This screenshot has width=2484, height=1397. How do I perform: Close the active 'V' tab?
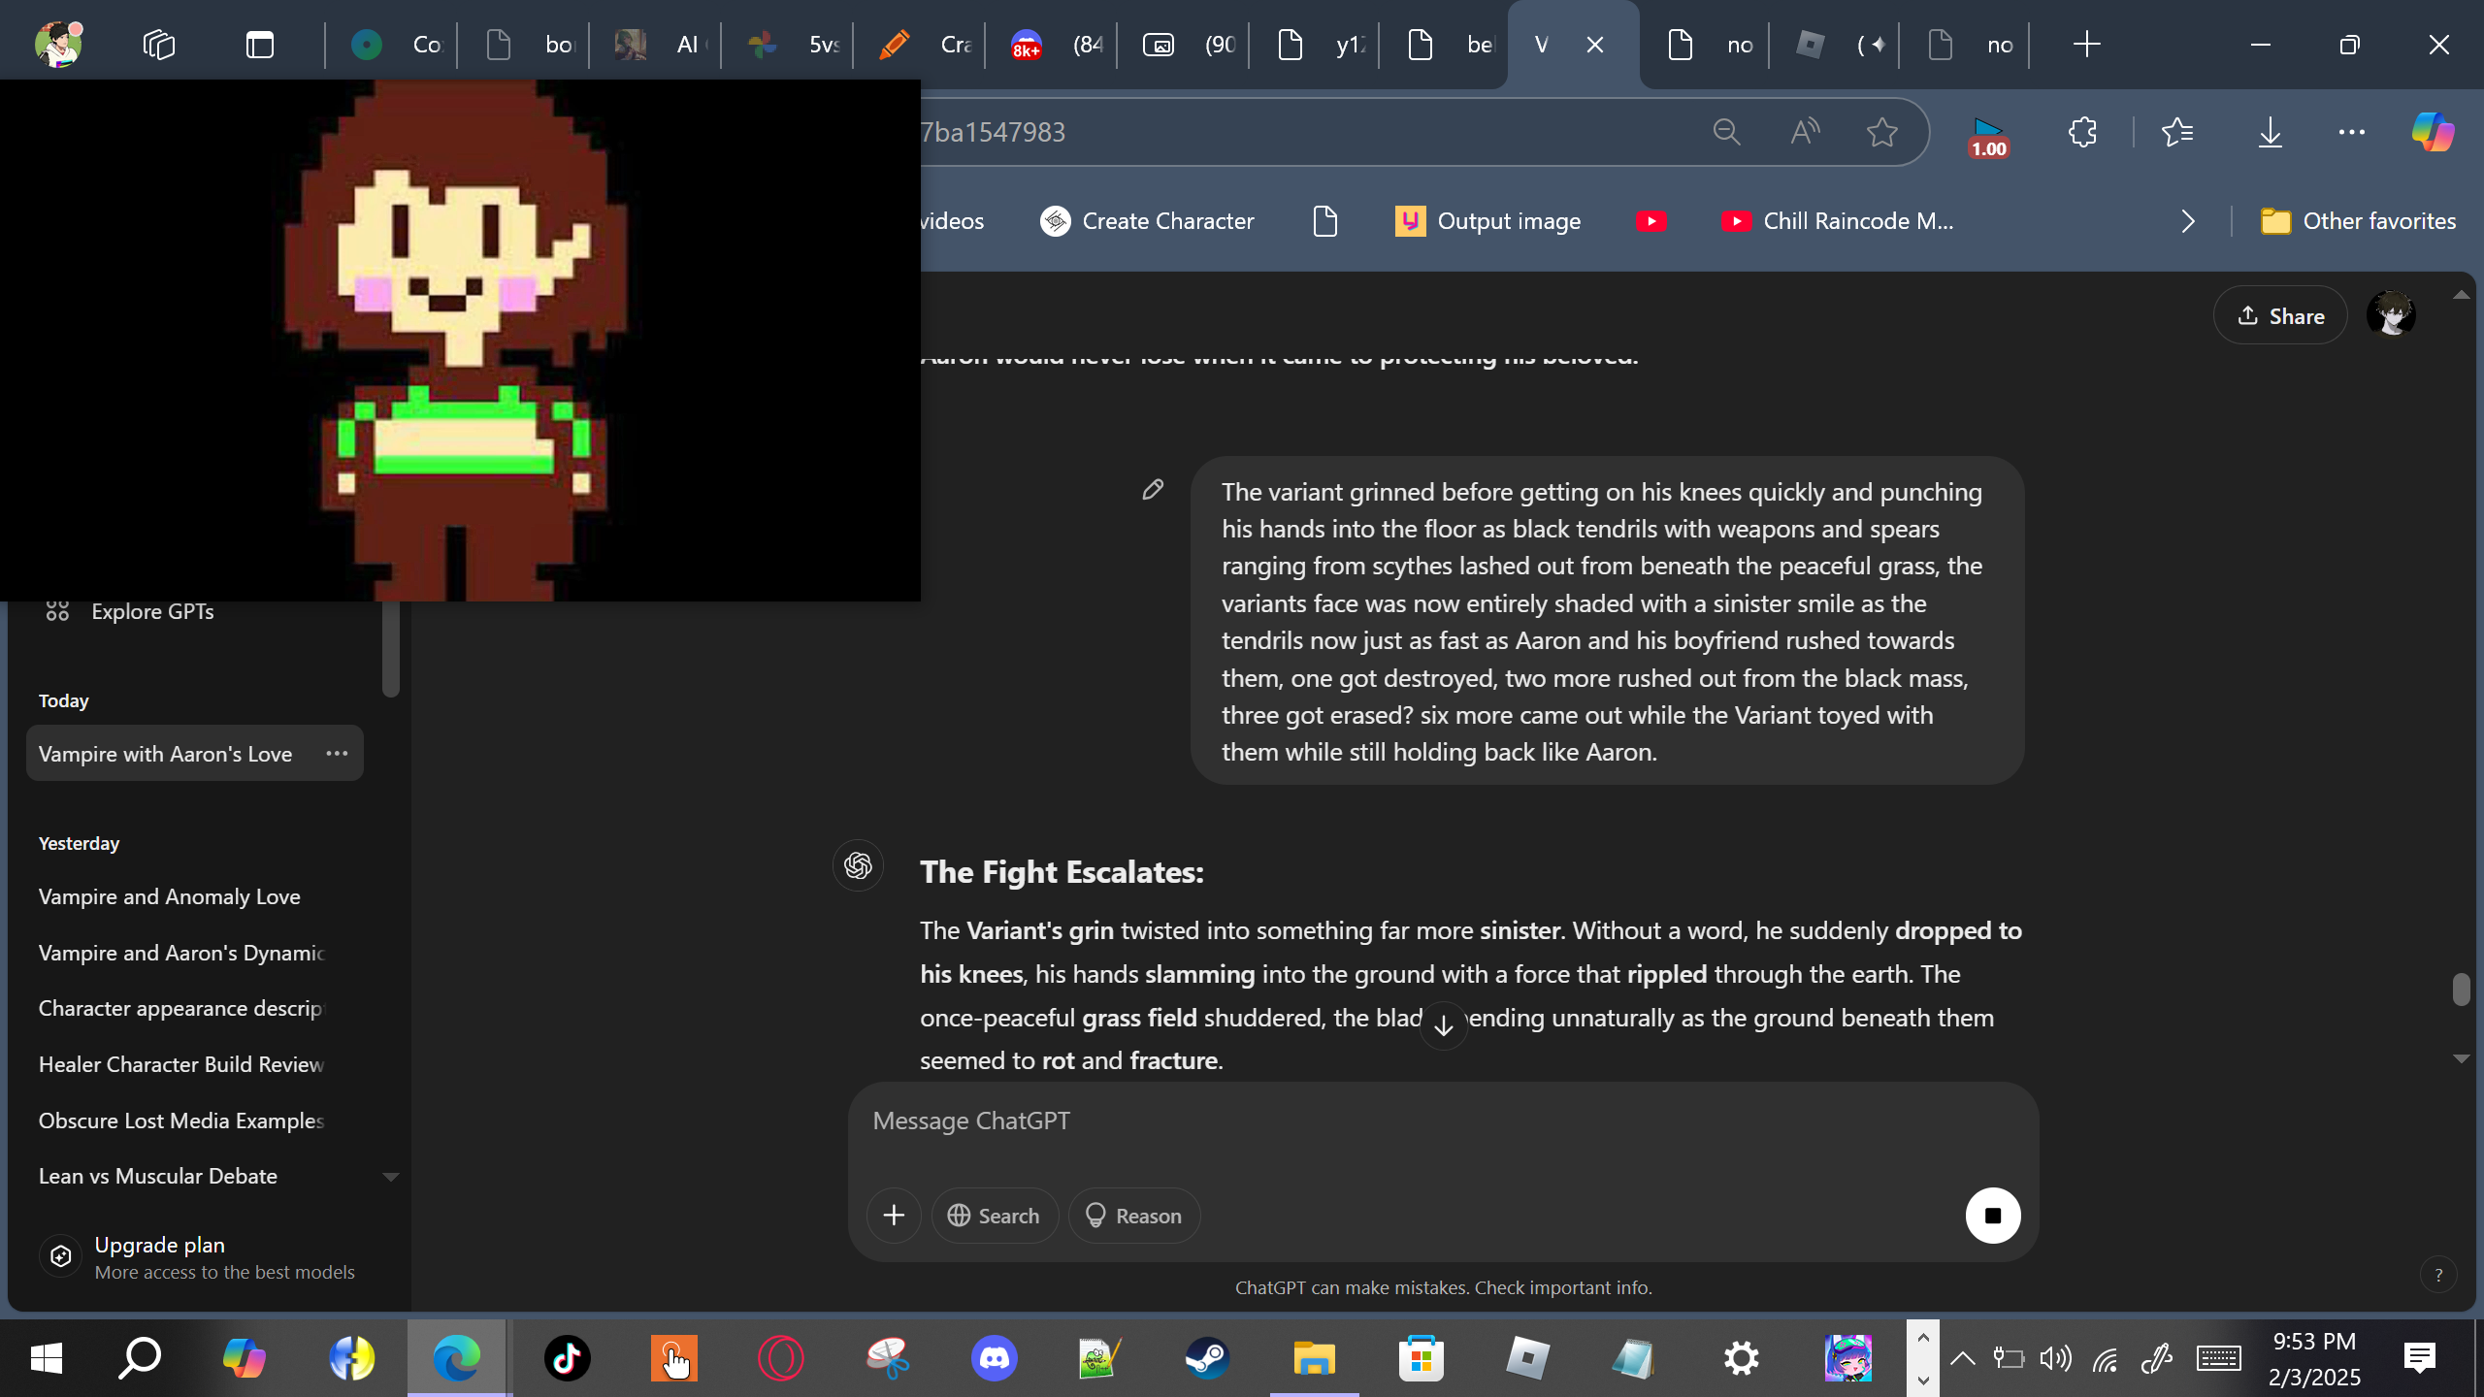pyautogui.click(x=1594, y=45)
